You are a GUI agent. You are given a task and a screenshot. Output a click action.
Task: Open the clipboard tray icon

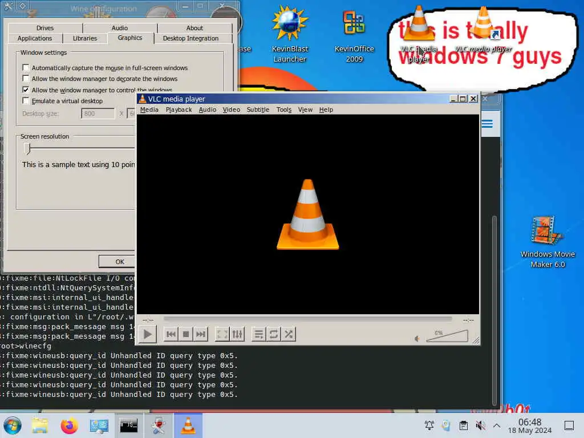[x=464, y=425]
